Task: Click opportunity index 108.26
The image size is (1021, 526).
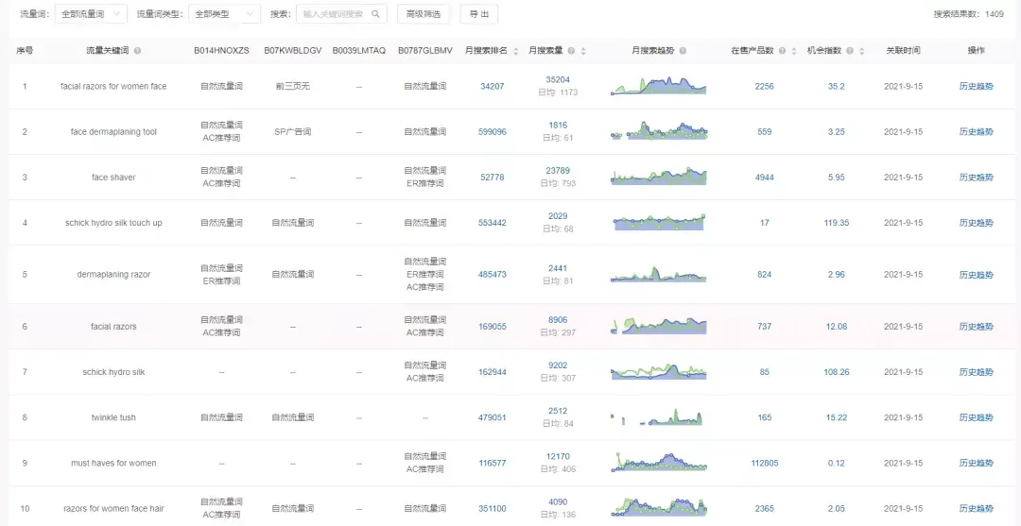Action: (x=836, y=372)
